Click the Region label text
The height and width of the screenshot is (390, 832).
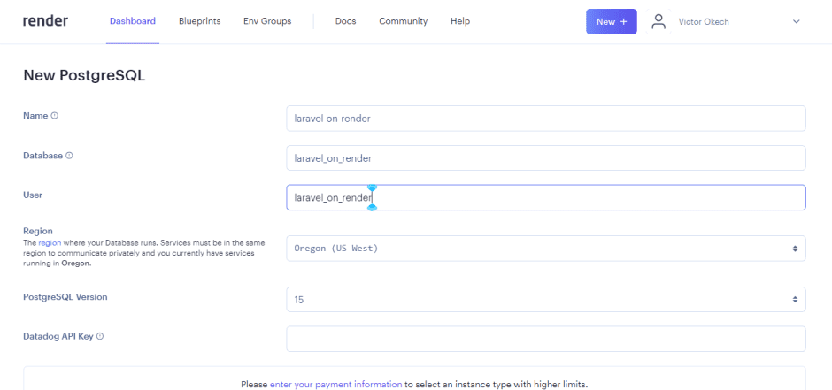(38, 231)
